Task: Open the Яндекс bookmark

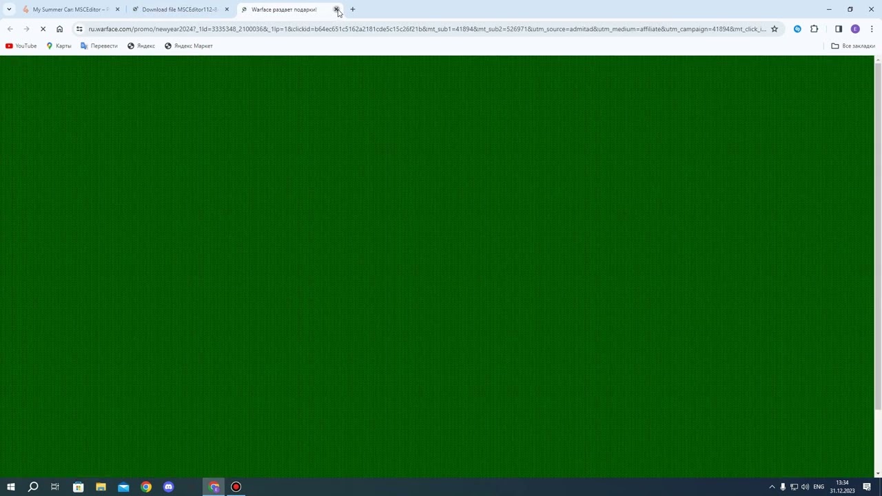Action: pyautogui.click(x=141, y=46)
